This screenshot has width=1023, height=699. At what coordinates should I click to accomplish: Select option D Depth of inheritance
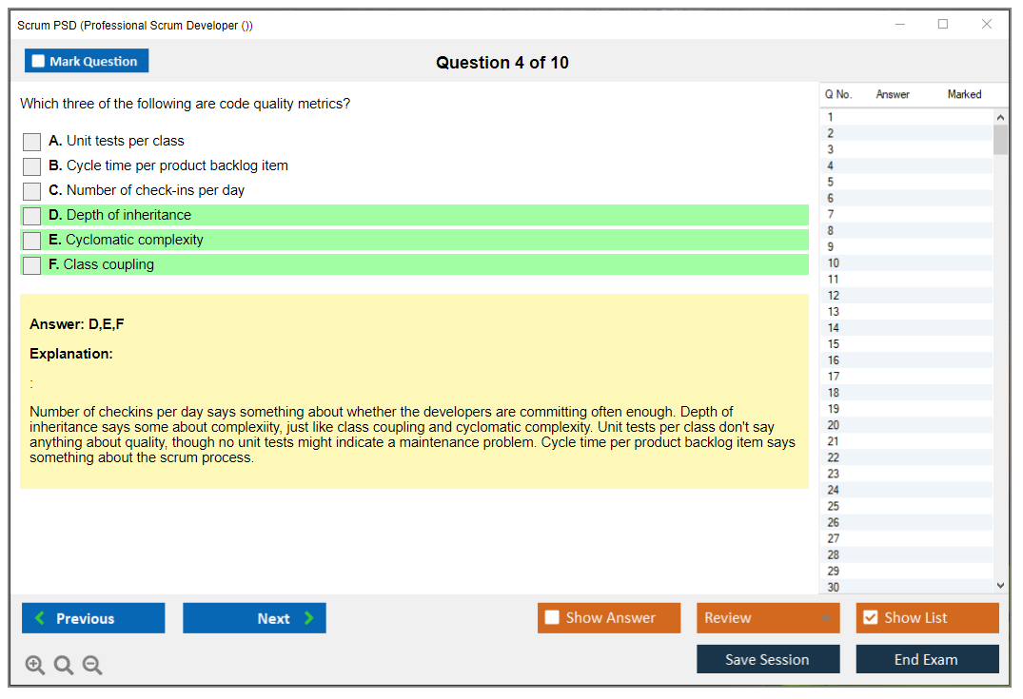pos(32,216)
